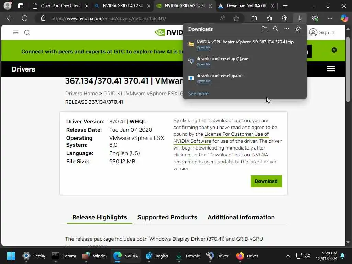
Task: Open Firefox Driver window in taskbar
Action: coord(247,256)
